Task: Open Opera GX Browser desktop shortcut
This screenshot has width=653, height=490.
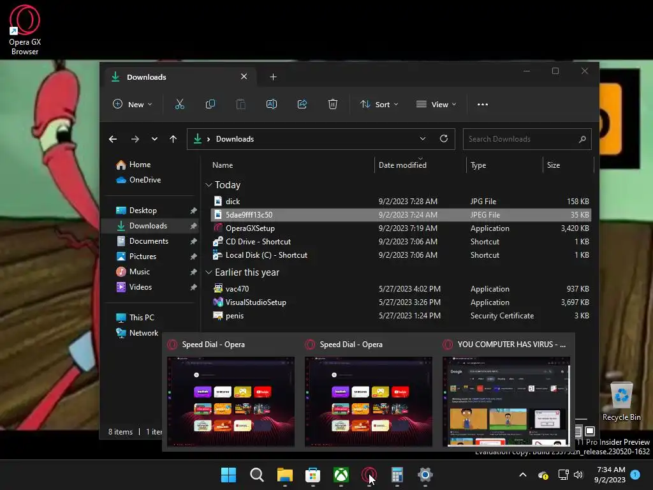Action: [25, 30]
